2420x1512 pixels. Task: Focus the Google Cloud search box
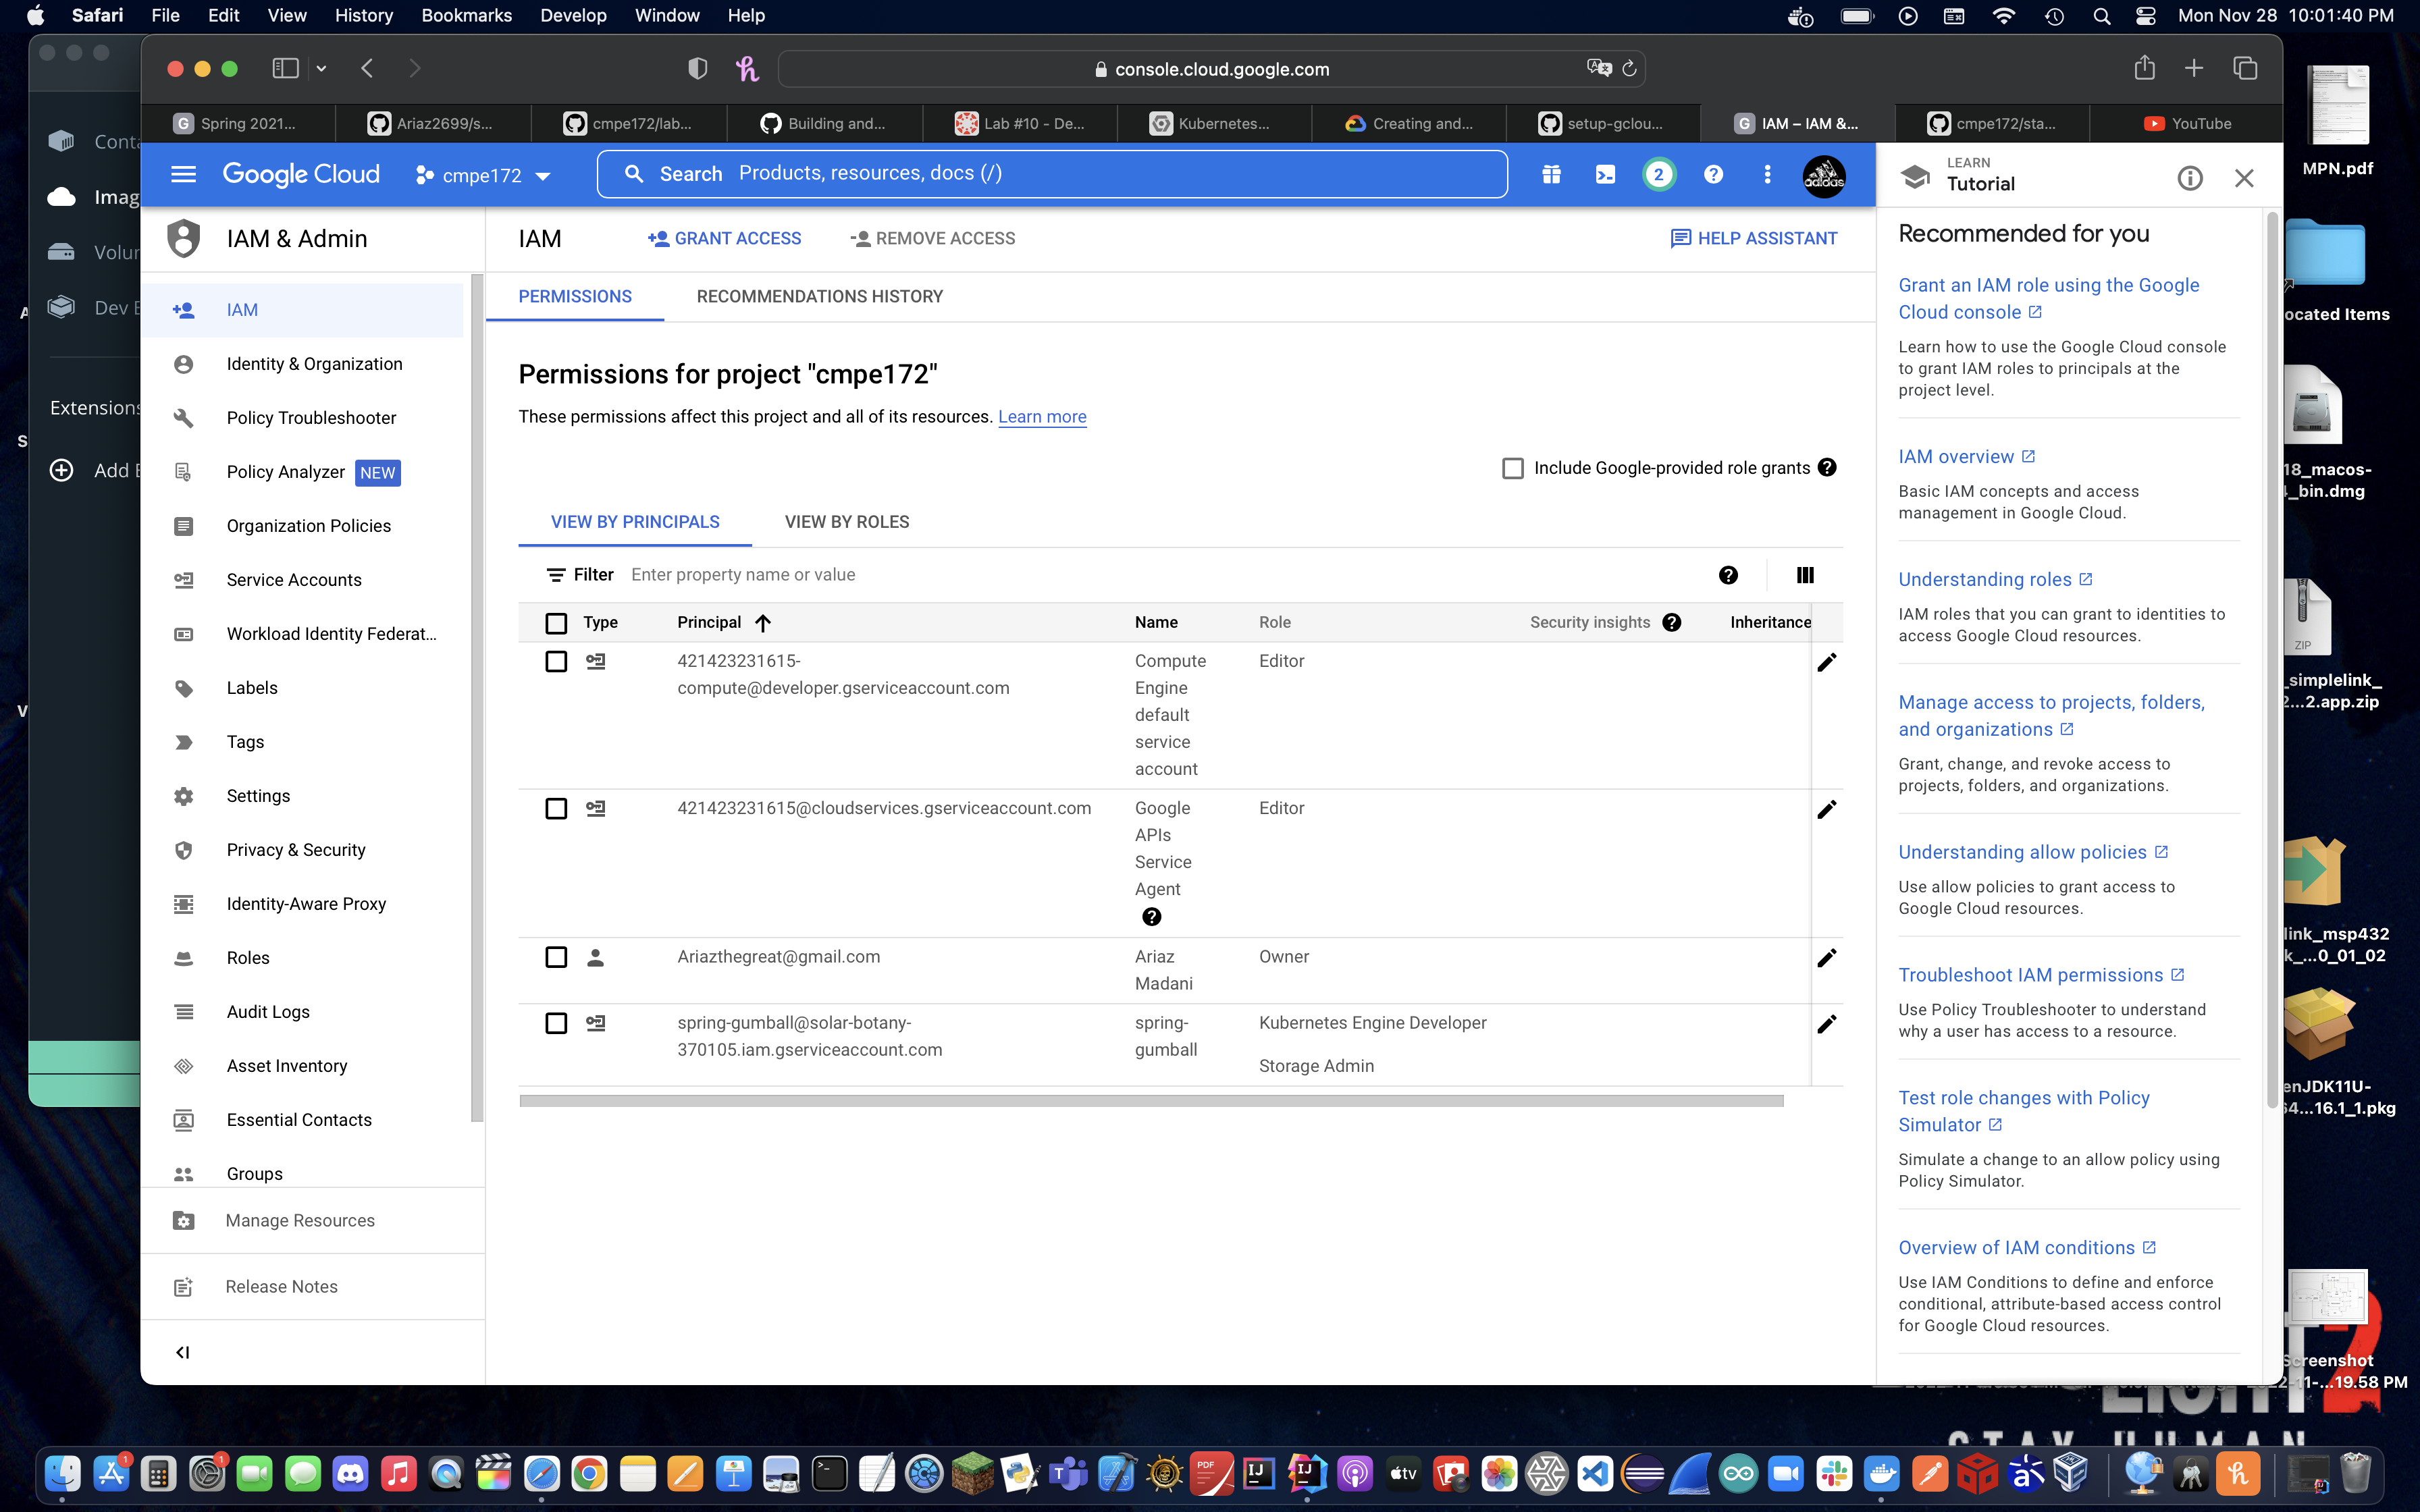[x=1052, y=174]
